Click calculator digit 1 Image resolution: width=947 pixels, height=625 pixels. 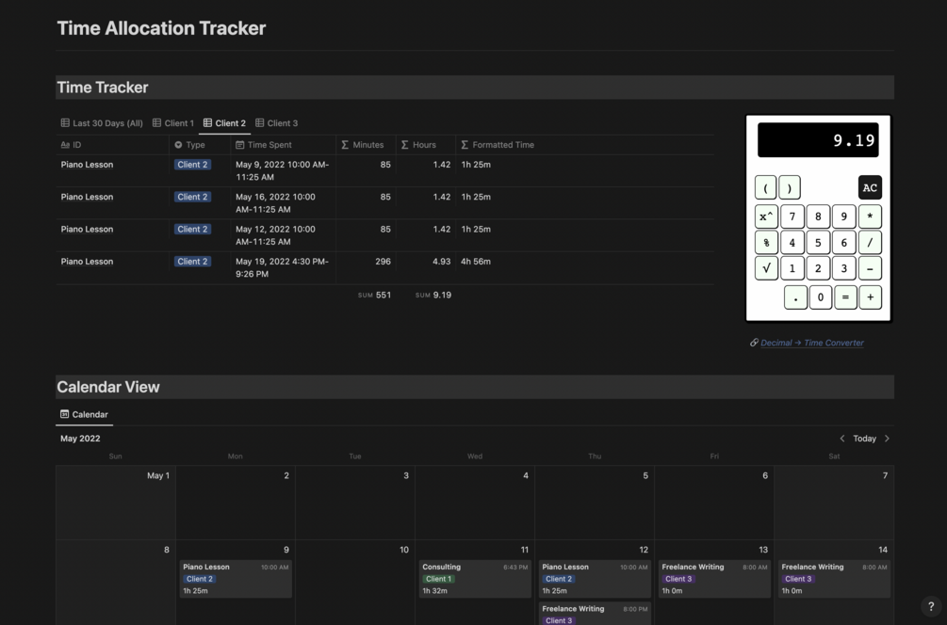click(x=792, y=268)
